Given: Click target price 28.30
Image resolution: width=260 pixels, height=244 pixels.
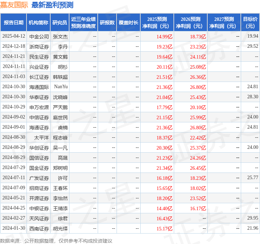Looking at the screenshot, I should pos(253,97).
